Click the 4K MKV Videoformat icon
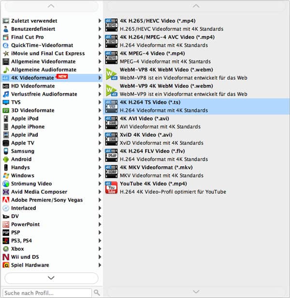Screen dimensions: 290x298 111,171
